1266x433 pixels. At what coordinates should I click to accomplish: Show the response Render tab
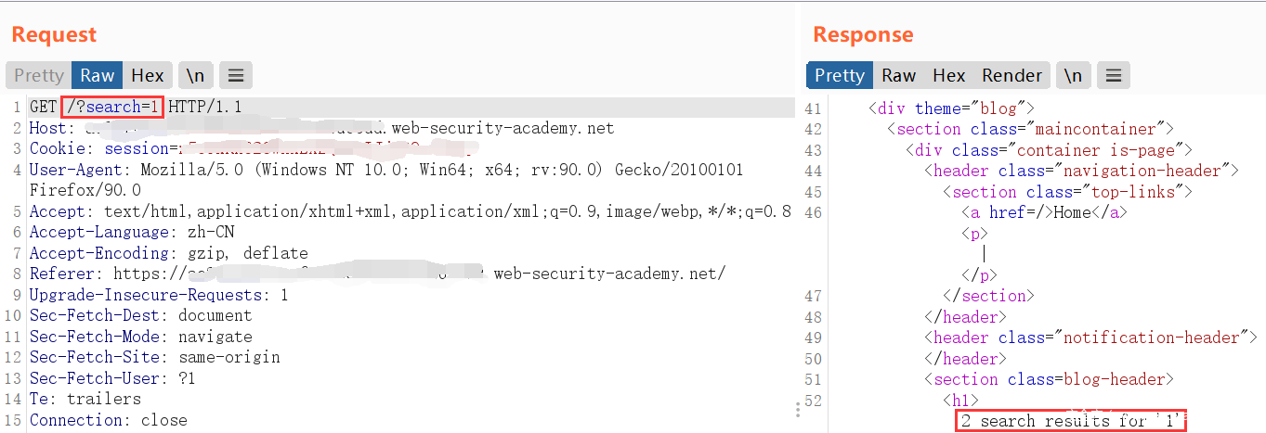[x=1011, y=76]
